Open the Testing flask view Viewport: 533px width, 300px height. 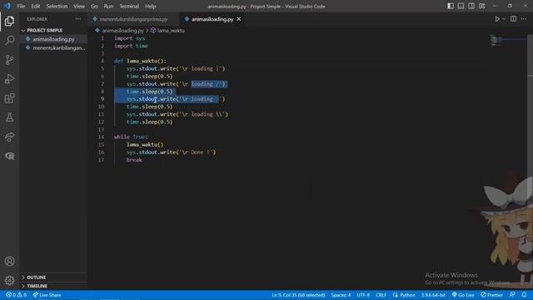[x=9, y=117]
